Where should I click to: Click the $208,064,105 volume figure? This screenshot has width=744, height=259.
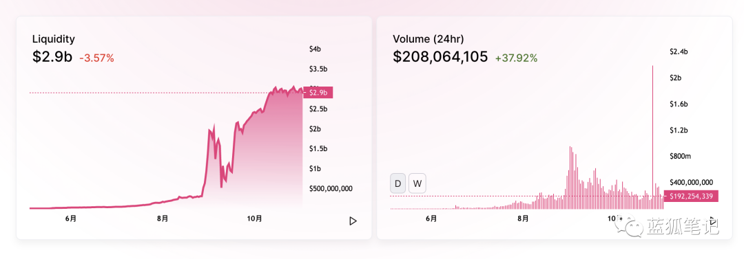click(440, 57)
